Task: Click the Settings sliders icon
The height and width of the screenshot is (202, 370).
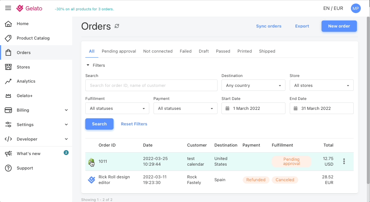Action: click(x=8, y=124)
